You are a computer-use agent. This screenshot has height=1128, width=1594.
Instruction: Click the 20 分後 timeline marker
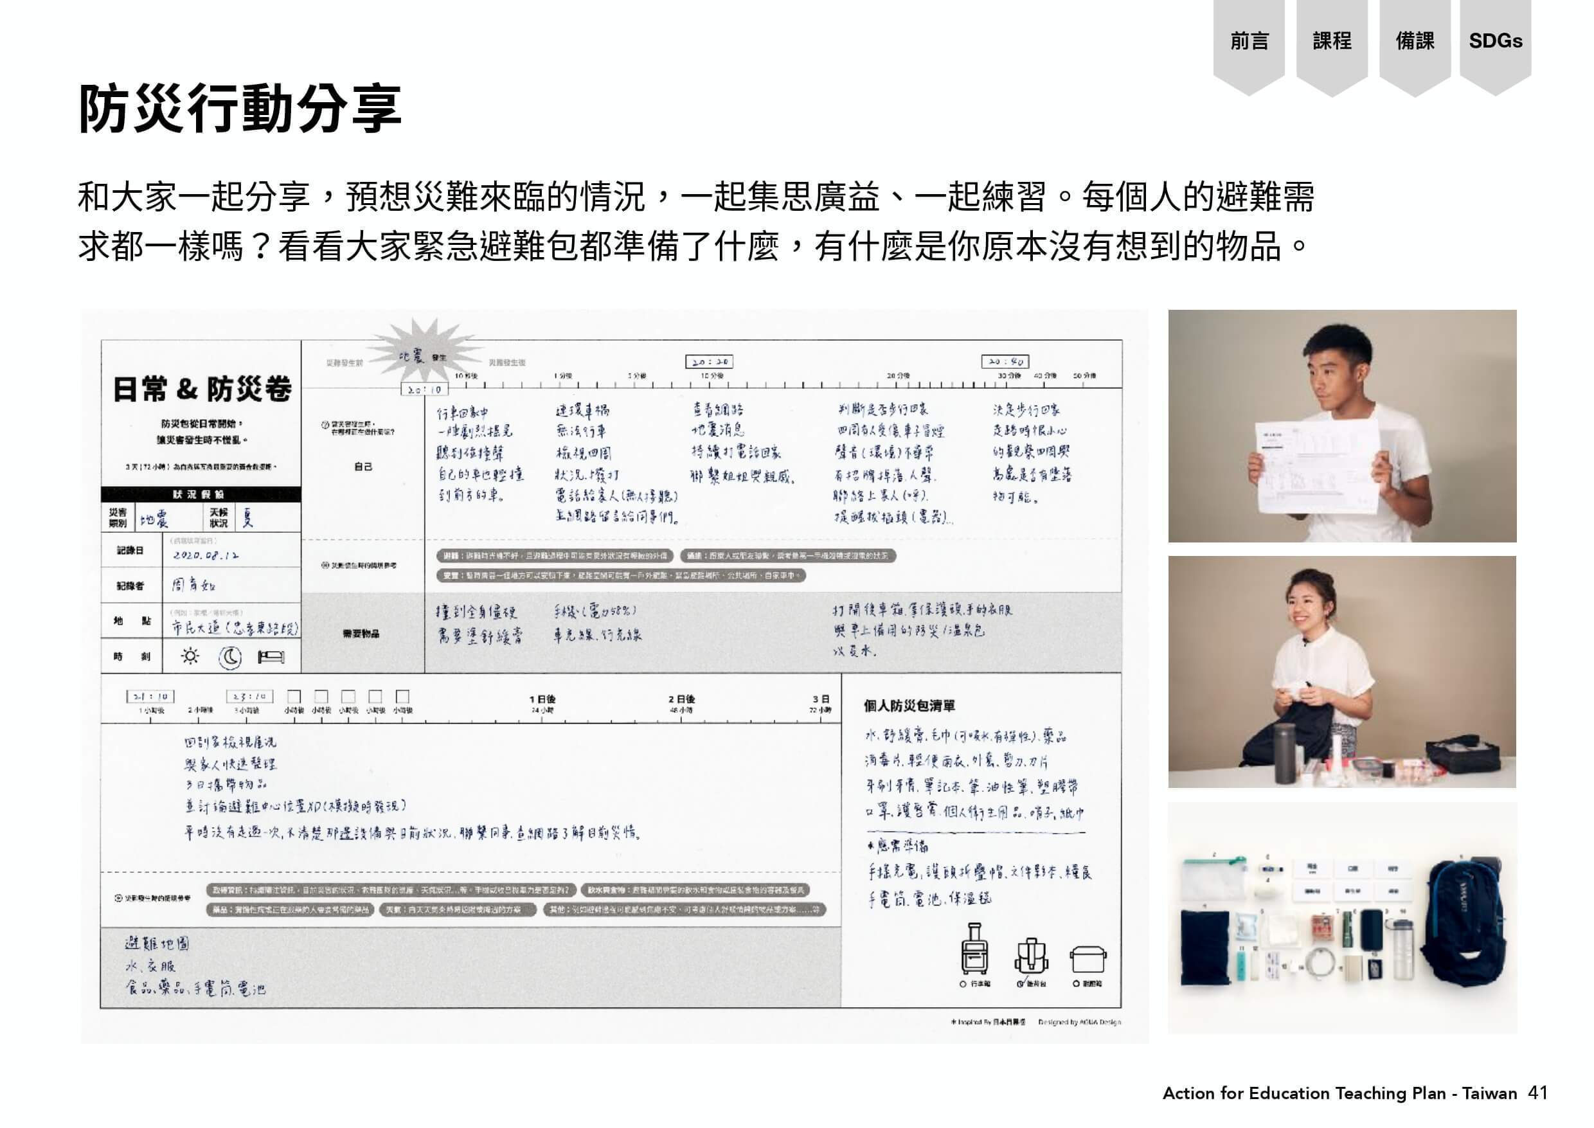point(898,376)
